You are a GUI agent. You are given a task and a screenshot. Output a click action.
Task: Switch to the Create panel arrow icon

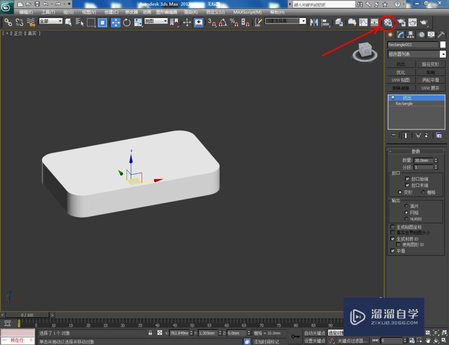tap(389, 35)
